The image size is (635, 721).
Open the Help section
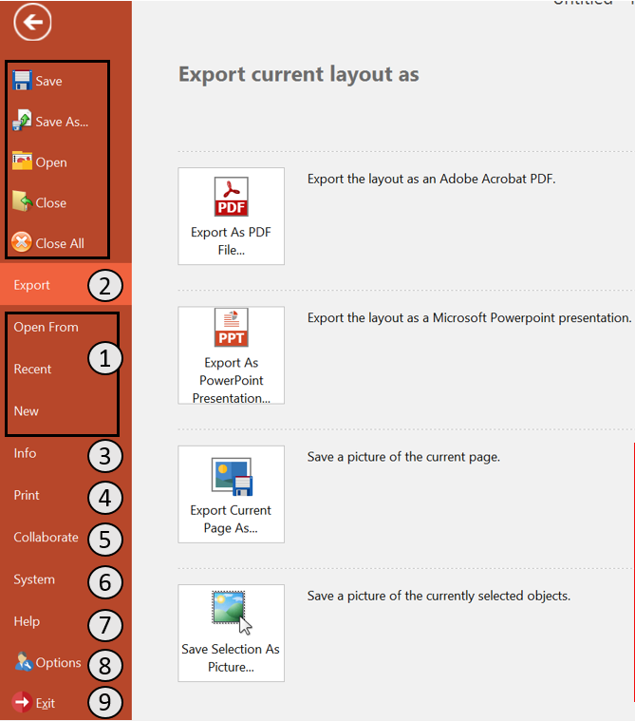tap(27, 621)
